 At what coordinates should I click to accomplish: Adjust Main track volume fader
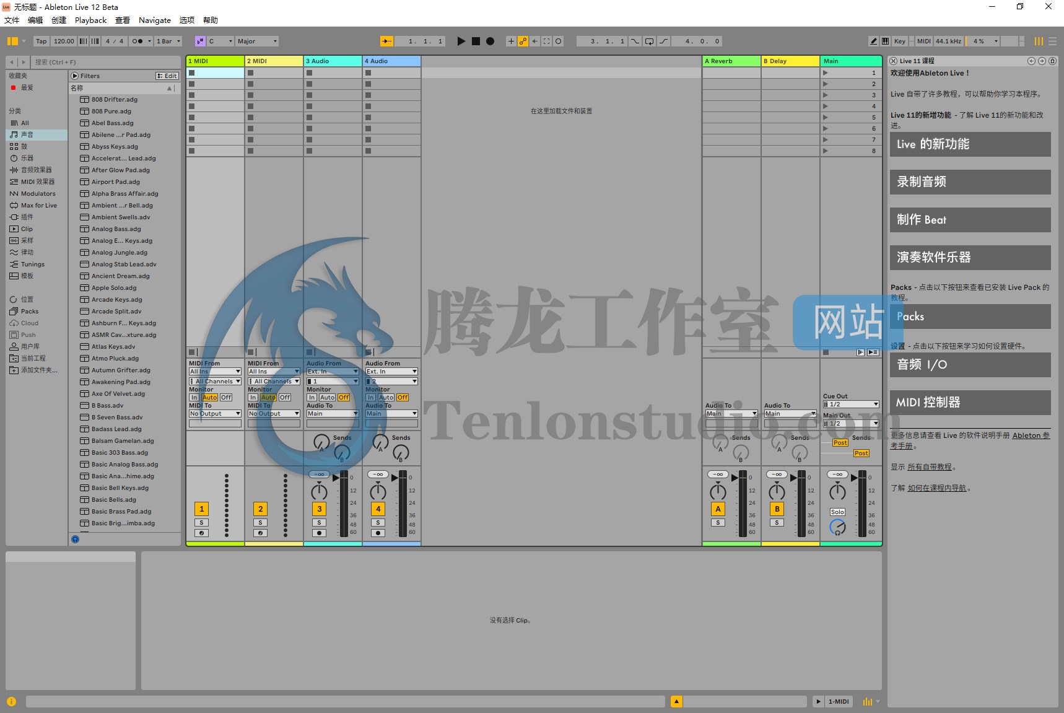point(855,478)
